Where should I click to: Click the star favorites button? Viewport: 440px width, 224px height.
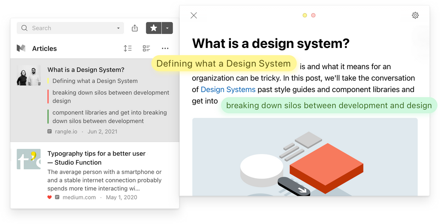point(153,28)
